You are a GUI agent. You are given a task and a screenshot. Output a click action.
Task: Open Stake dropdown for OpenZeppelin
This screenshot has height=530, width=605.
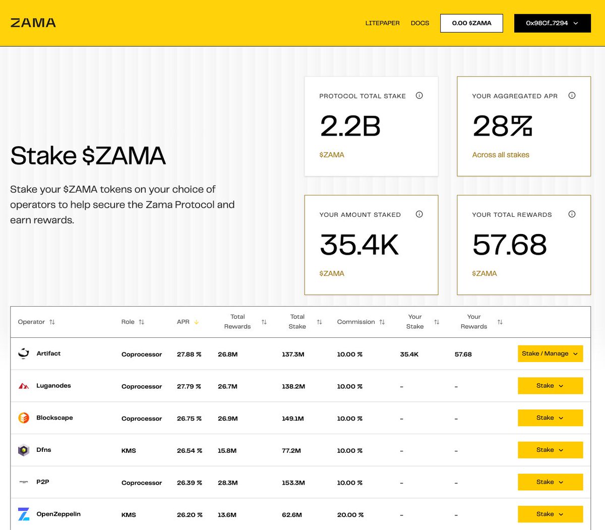[x=550, y=514]
